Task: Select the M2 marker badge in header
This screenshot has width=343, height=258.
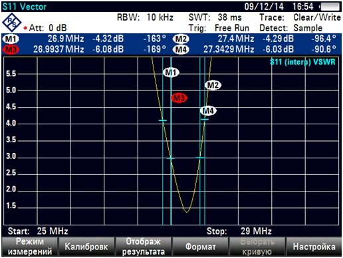Action: pos(181,39)
